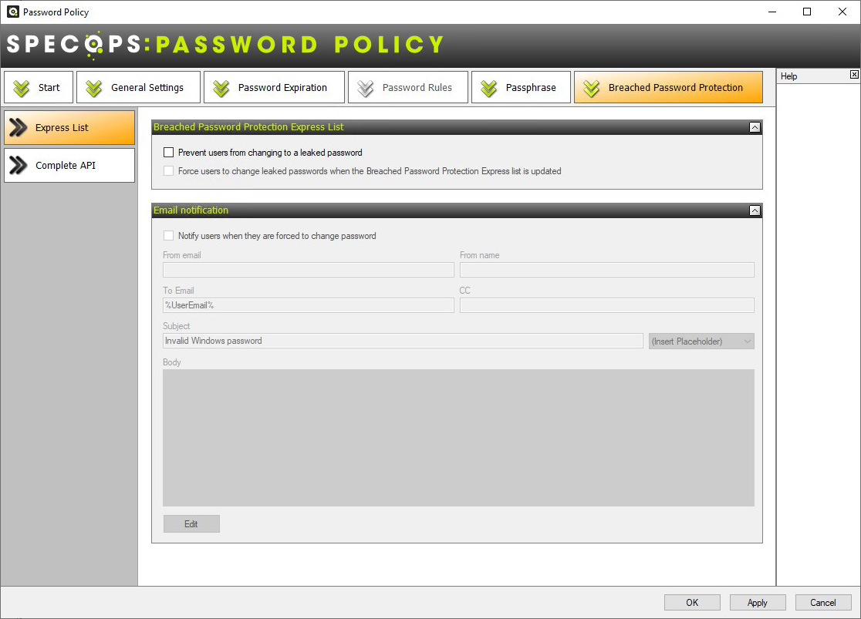Screen dimensions: 861x619
Task: Click the Password Expiration checkmark icon
Action: pyautogui.click(x=221, y=88)
